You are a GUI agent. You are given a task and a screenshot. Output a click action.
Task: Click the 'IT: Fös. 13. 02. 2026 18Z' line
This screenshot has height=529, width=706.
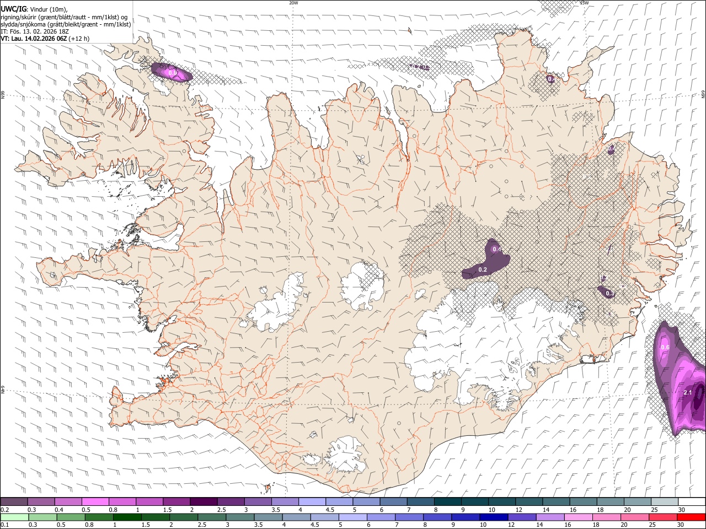tap(35, 31)
